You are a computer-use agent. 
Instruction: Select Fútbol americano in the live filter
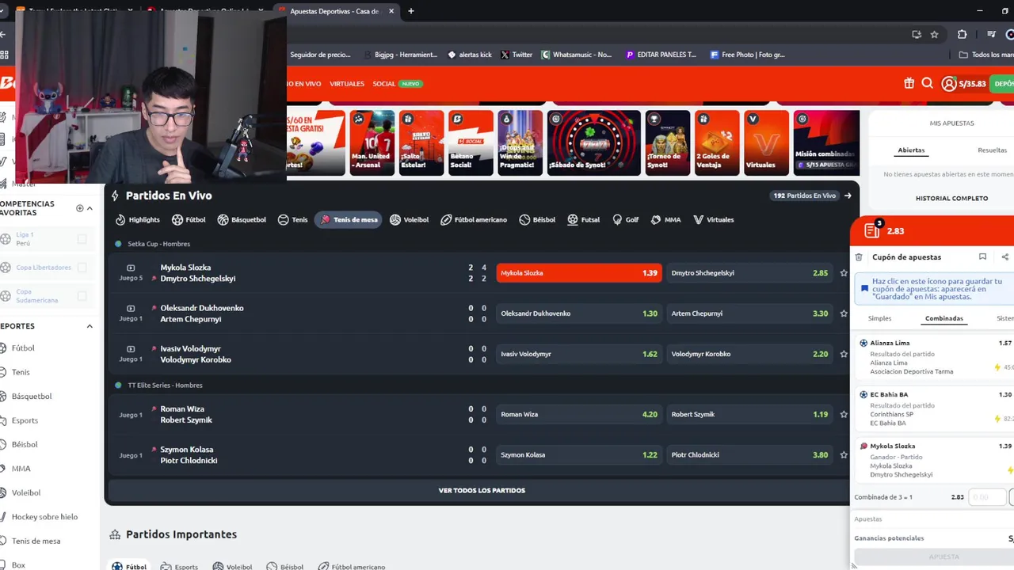click(474, 219)
